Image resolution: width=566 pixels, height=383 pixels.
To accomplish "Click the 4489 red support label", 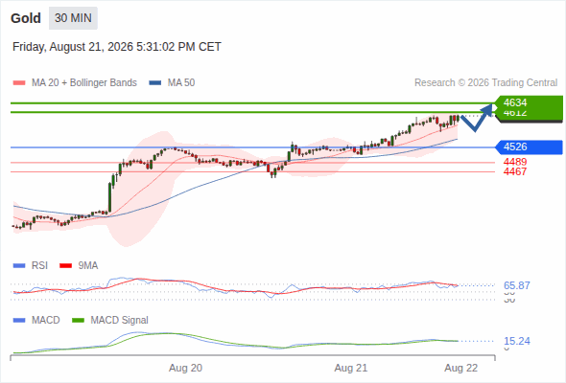I will (x=515, y=162).
